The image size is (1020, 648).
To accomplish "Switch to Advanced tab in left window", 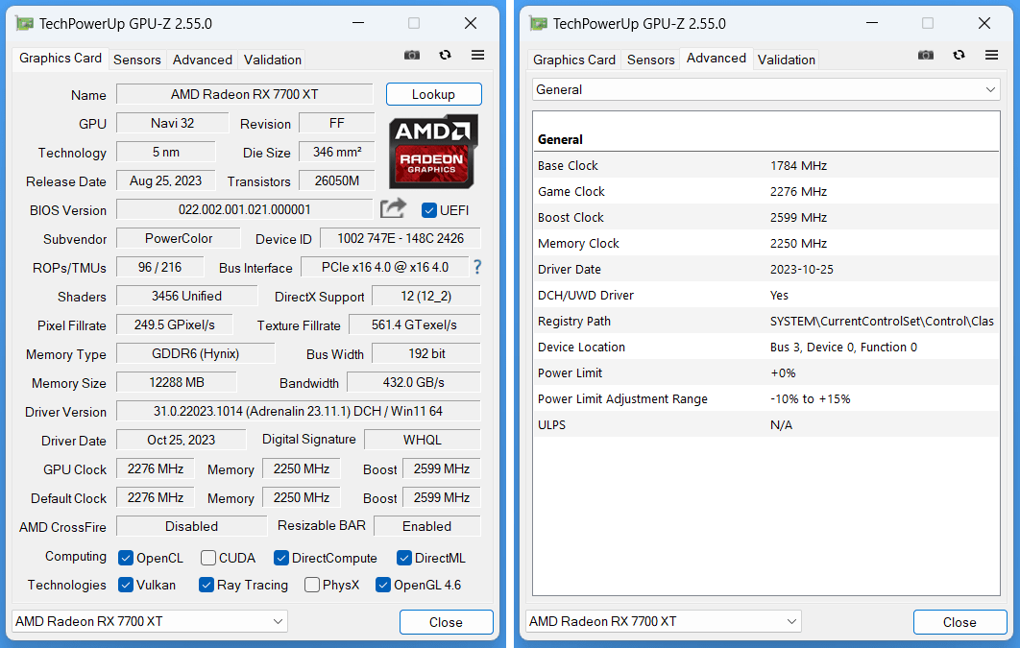I will coord(203,60).
